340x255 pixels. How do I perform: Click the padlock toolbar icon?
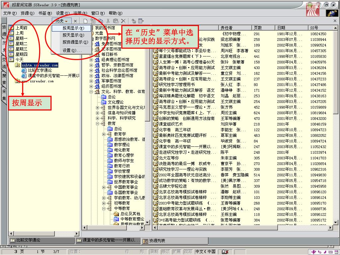[133, 21]
